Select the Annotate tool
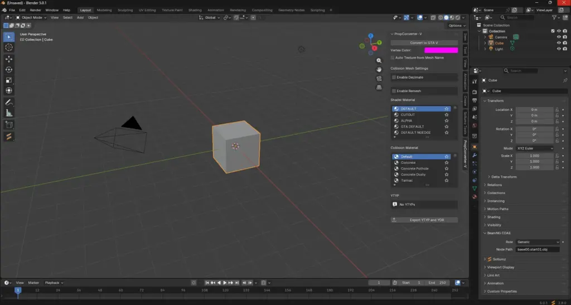The width and height of the screenshot is (571, 305). pyautogui.click(x=9, y=103)
